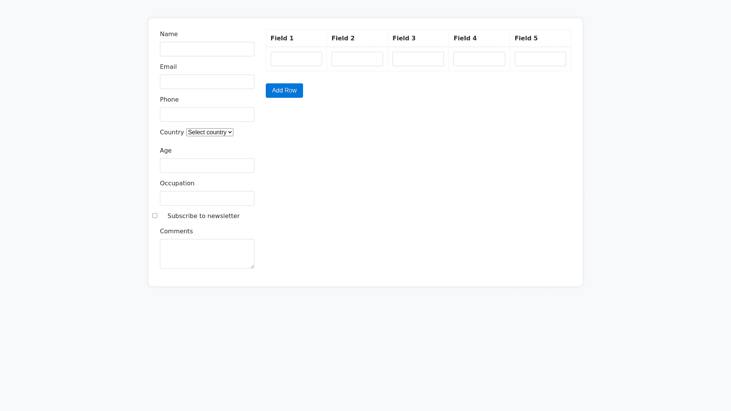Click the Field 3 column header
731x411 pixels.
point(404,38)
